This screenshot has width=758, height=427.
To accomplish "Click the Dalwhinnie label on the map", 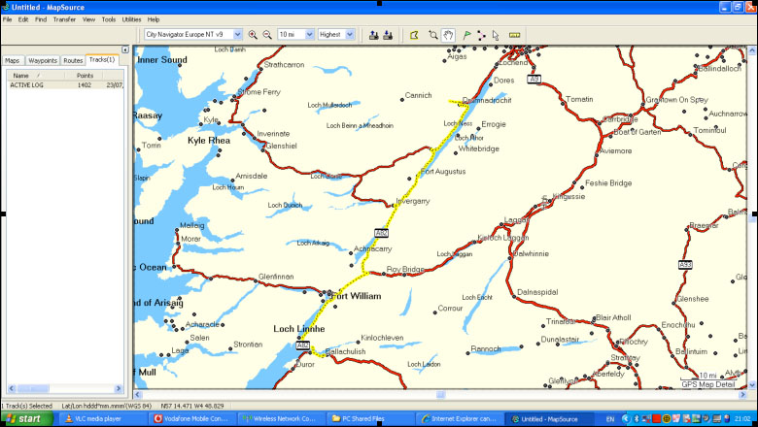I will [x=531, y=254].
